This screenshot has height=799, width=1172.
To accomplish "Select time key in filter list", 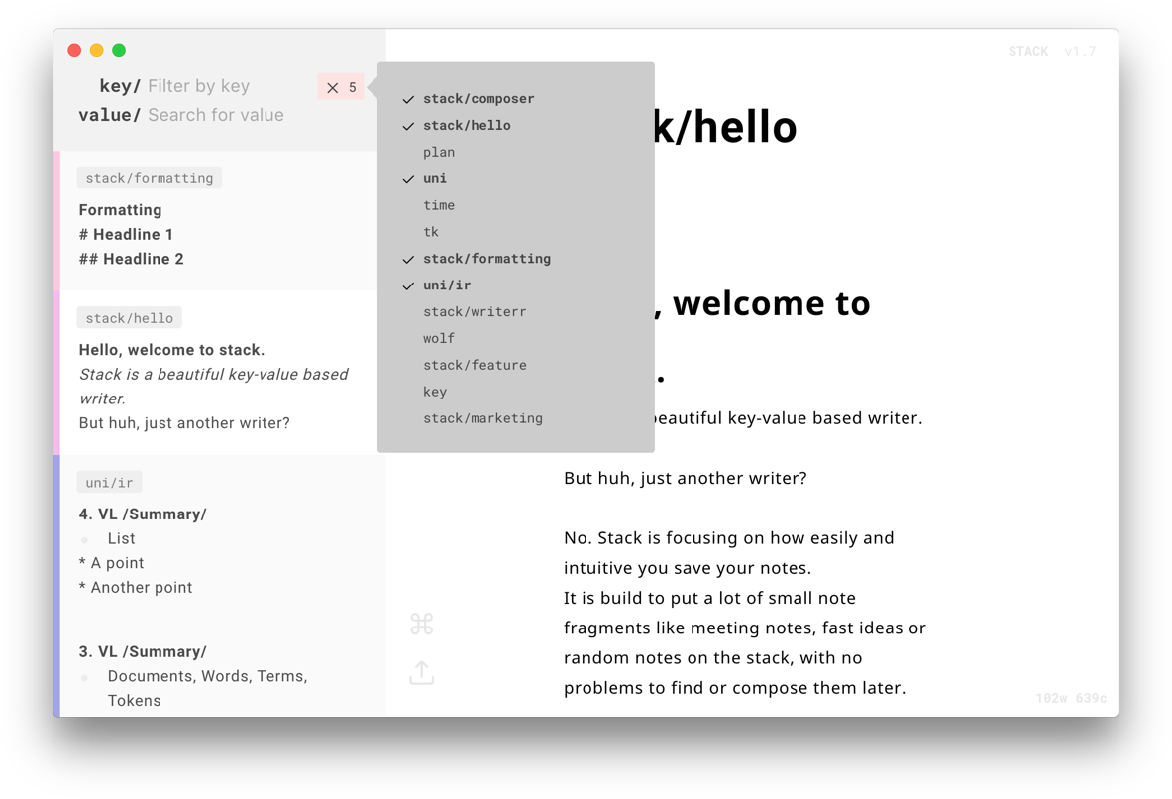I will pyautogui.click(x=439, y=205).
